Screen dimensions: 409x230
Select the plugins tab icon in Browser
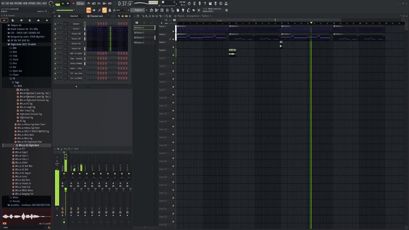(x=21, y=20)
